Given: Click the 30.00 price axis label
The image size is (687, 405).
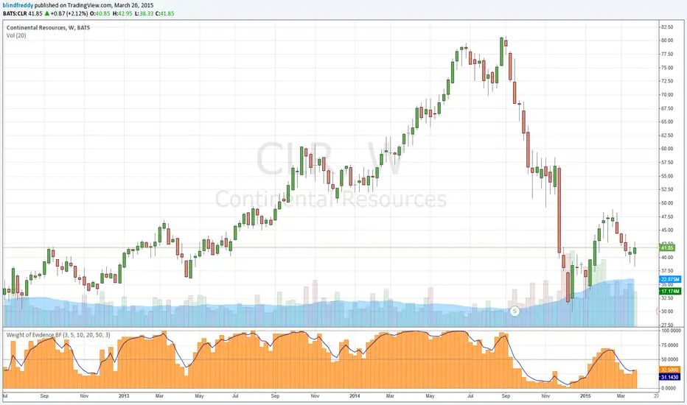Looking at the screenshot, I should (667, 311).
